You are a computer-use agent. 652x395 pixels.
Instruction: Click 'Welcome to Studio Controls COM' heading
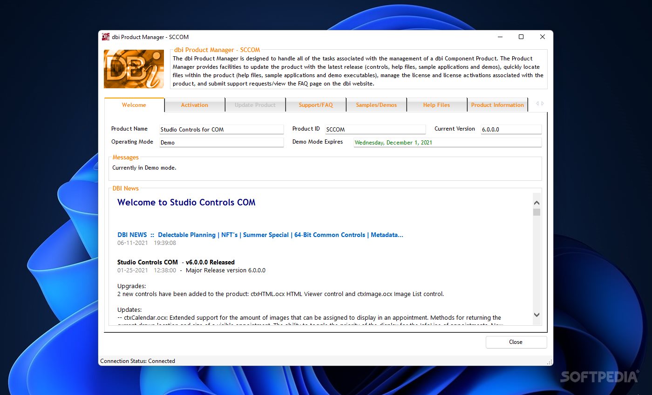point(186,202)
